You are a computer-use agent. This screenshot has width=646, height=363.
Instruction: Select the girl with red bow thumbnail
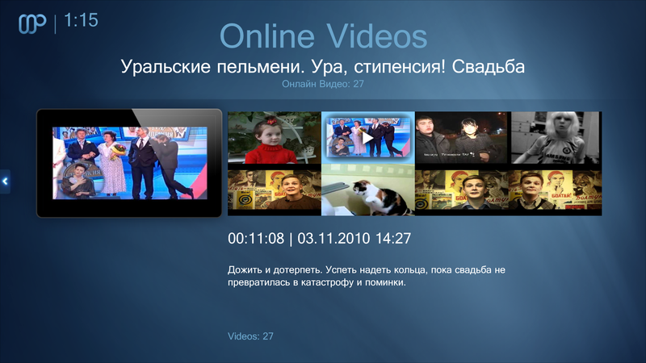(274, 139)
